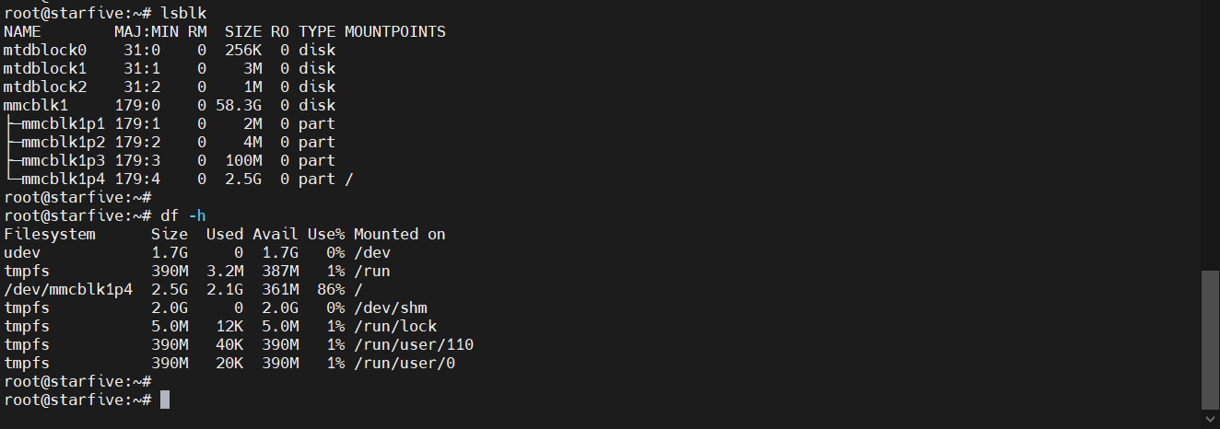Click the 58.3G disk size value
The width and height of the screenshot is (1220, 429).
[239, 105]
